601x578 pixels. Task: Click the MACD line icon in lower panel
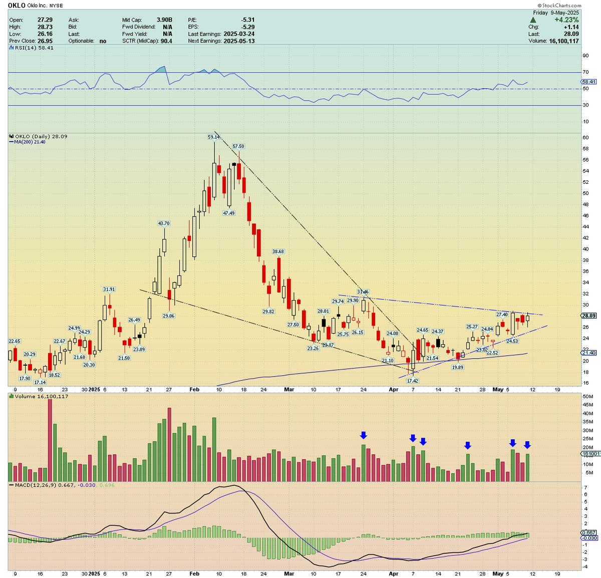click(12, 485)
